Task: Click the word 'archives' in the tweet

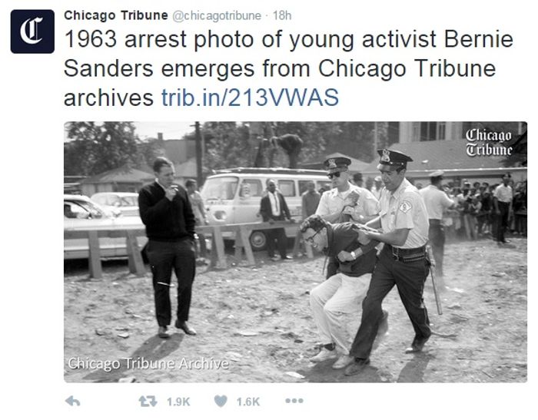Action: [108, 98]
